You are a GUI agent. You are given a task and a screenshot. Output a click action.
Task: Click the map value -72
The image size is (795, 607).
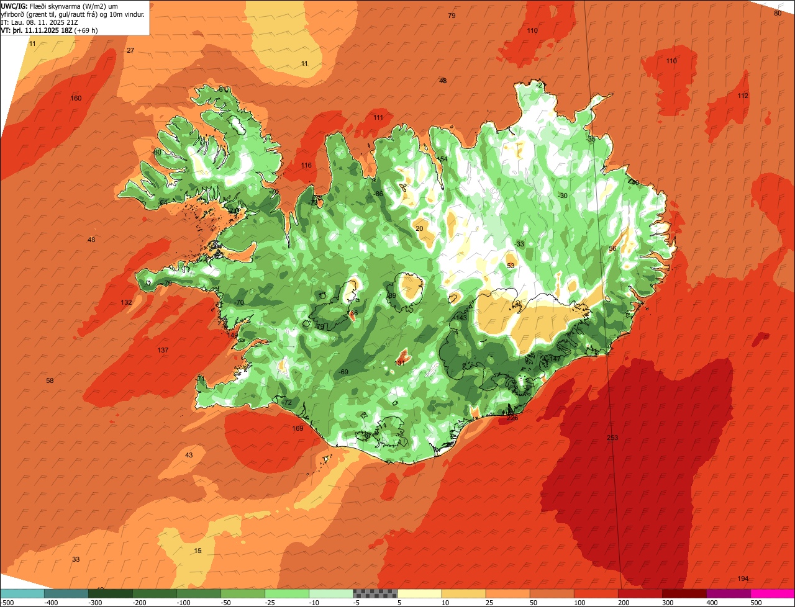pyautogui.click(x=286, y=403)
